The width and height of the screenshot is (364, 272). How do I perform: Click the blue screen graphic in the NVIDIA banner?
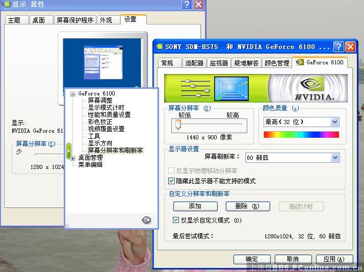click(231, 88)
